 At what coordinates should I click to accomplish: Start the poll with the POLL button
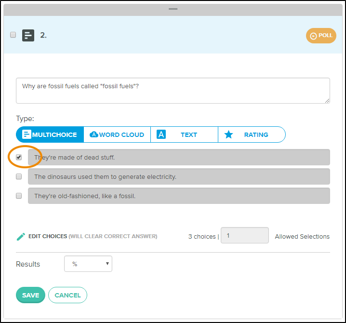pyautogui.click(x=321, y=36)
